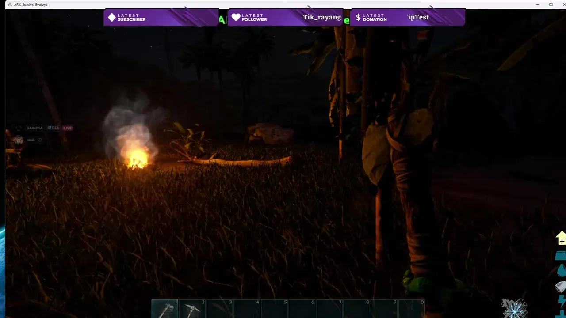
Task: Click the GTA tag in overlay
Action: [x=54, y=128]
